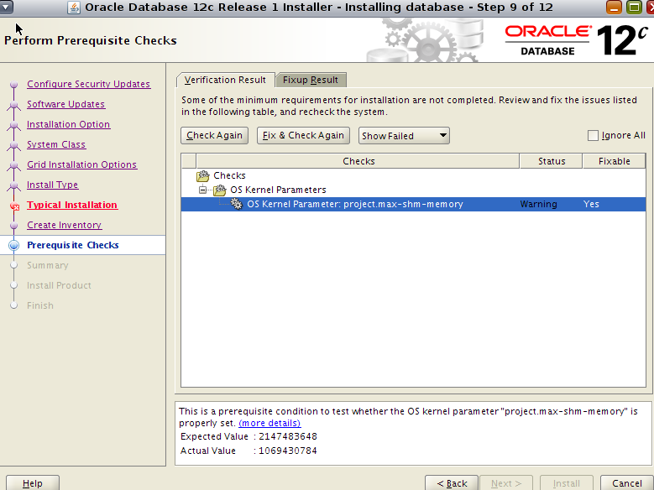Open the Show Failed dropdown

tap(404, 136)
